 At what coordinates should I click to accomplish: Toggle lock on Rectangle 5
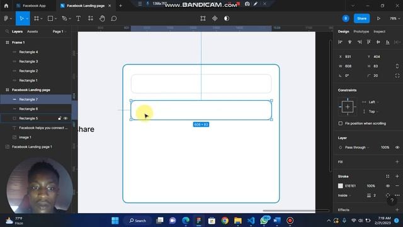coord(59,119)
